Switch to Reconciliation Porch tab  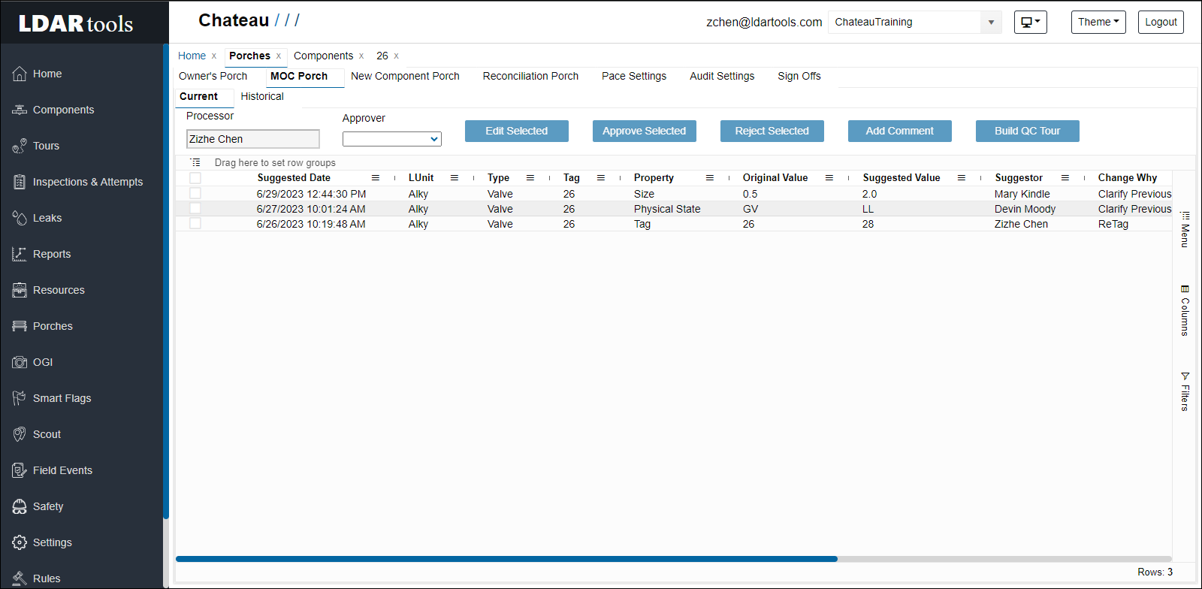[x=530, y=76]
